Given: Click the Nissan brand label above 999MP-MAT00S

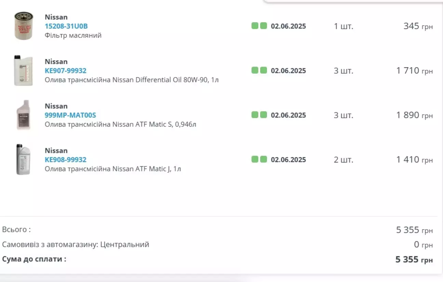Looking at the screenshot, I should pyautogui.click(x=56, y=106).
